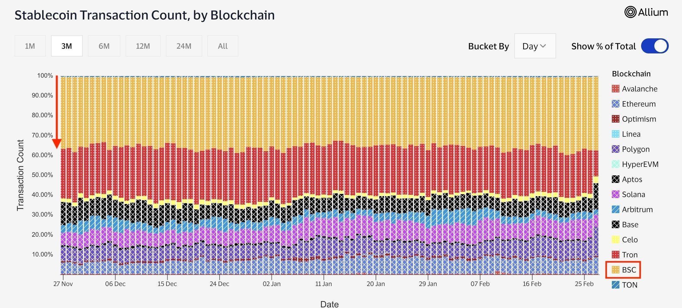Switch to the 1M time range tab

[30, 46]
